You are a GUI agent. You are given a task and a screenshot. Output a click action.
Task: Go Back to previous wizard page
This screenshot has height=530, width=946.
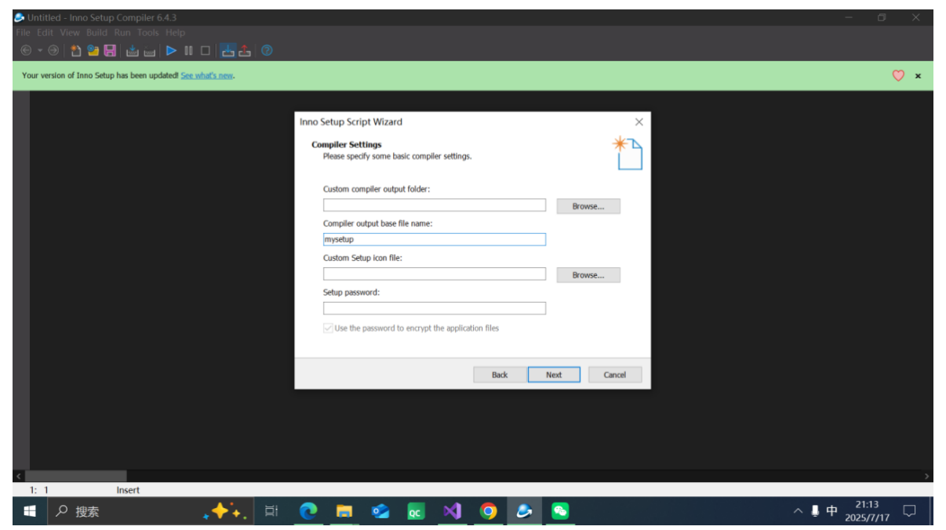[x=500, y=375]
